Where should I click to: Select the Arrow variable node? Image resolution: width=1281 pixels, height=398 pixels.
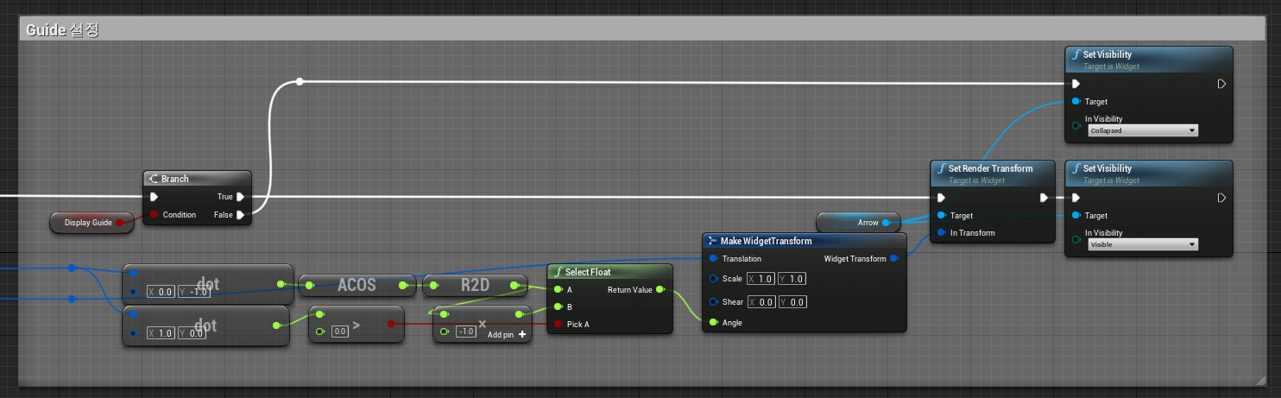coord(857,223)
